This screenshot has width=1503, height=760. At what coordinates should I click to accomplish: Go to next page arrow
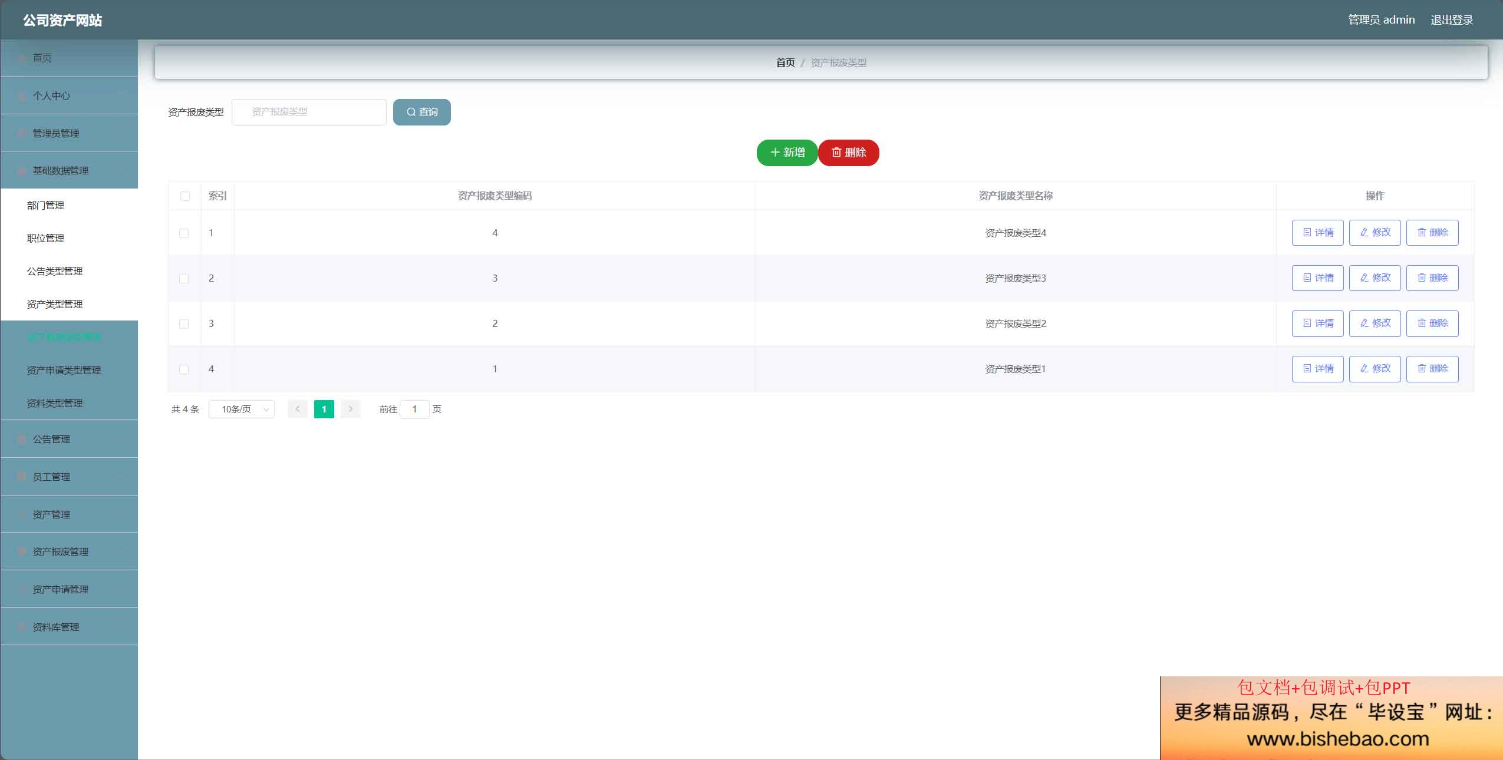point(351,409)
